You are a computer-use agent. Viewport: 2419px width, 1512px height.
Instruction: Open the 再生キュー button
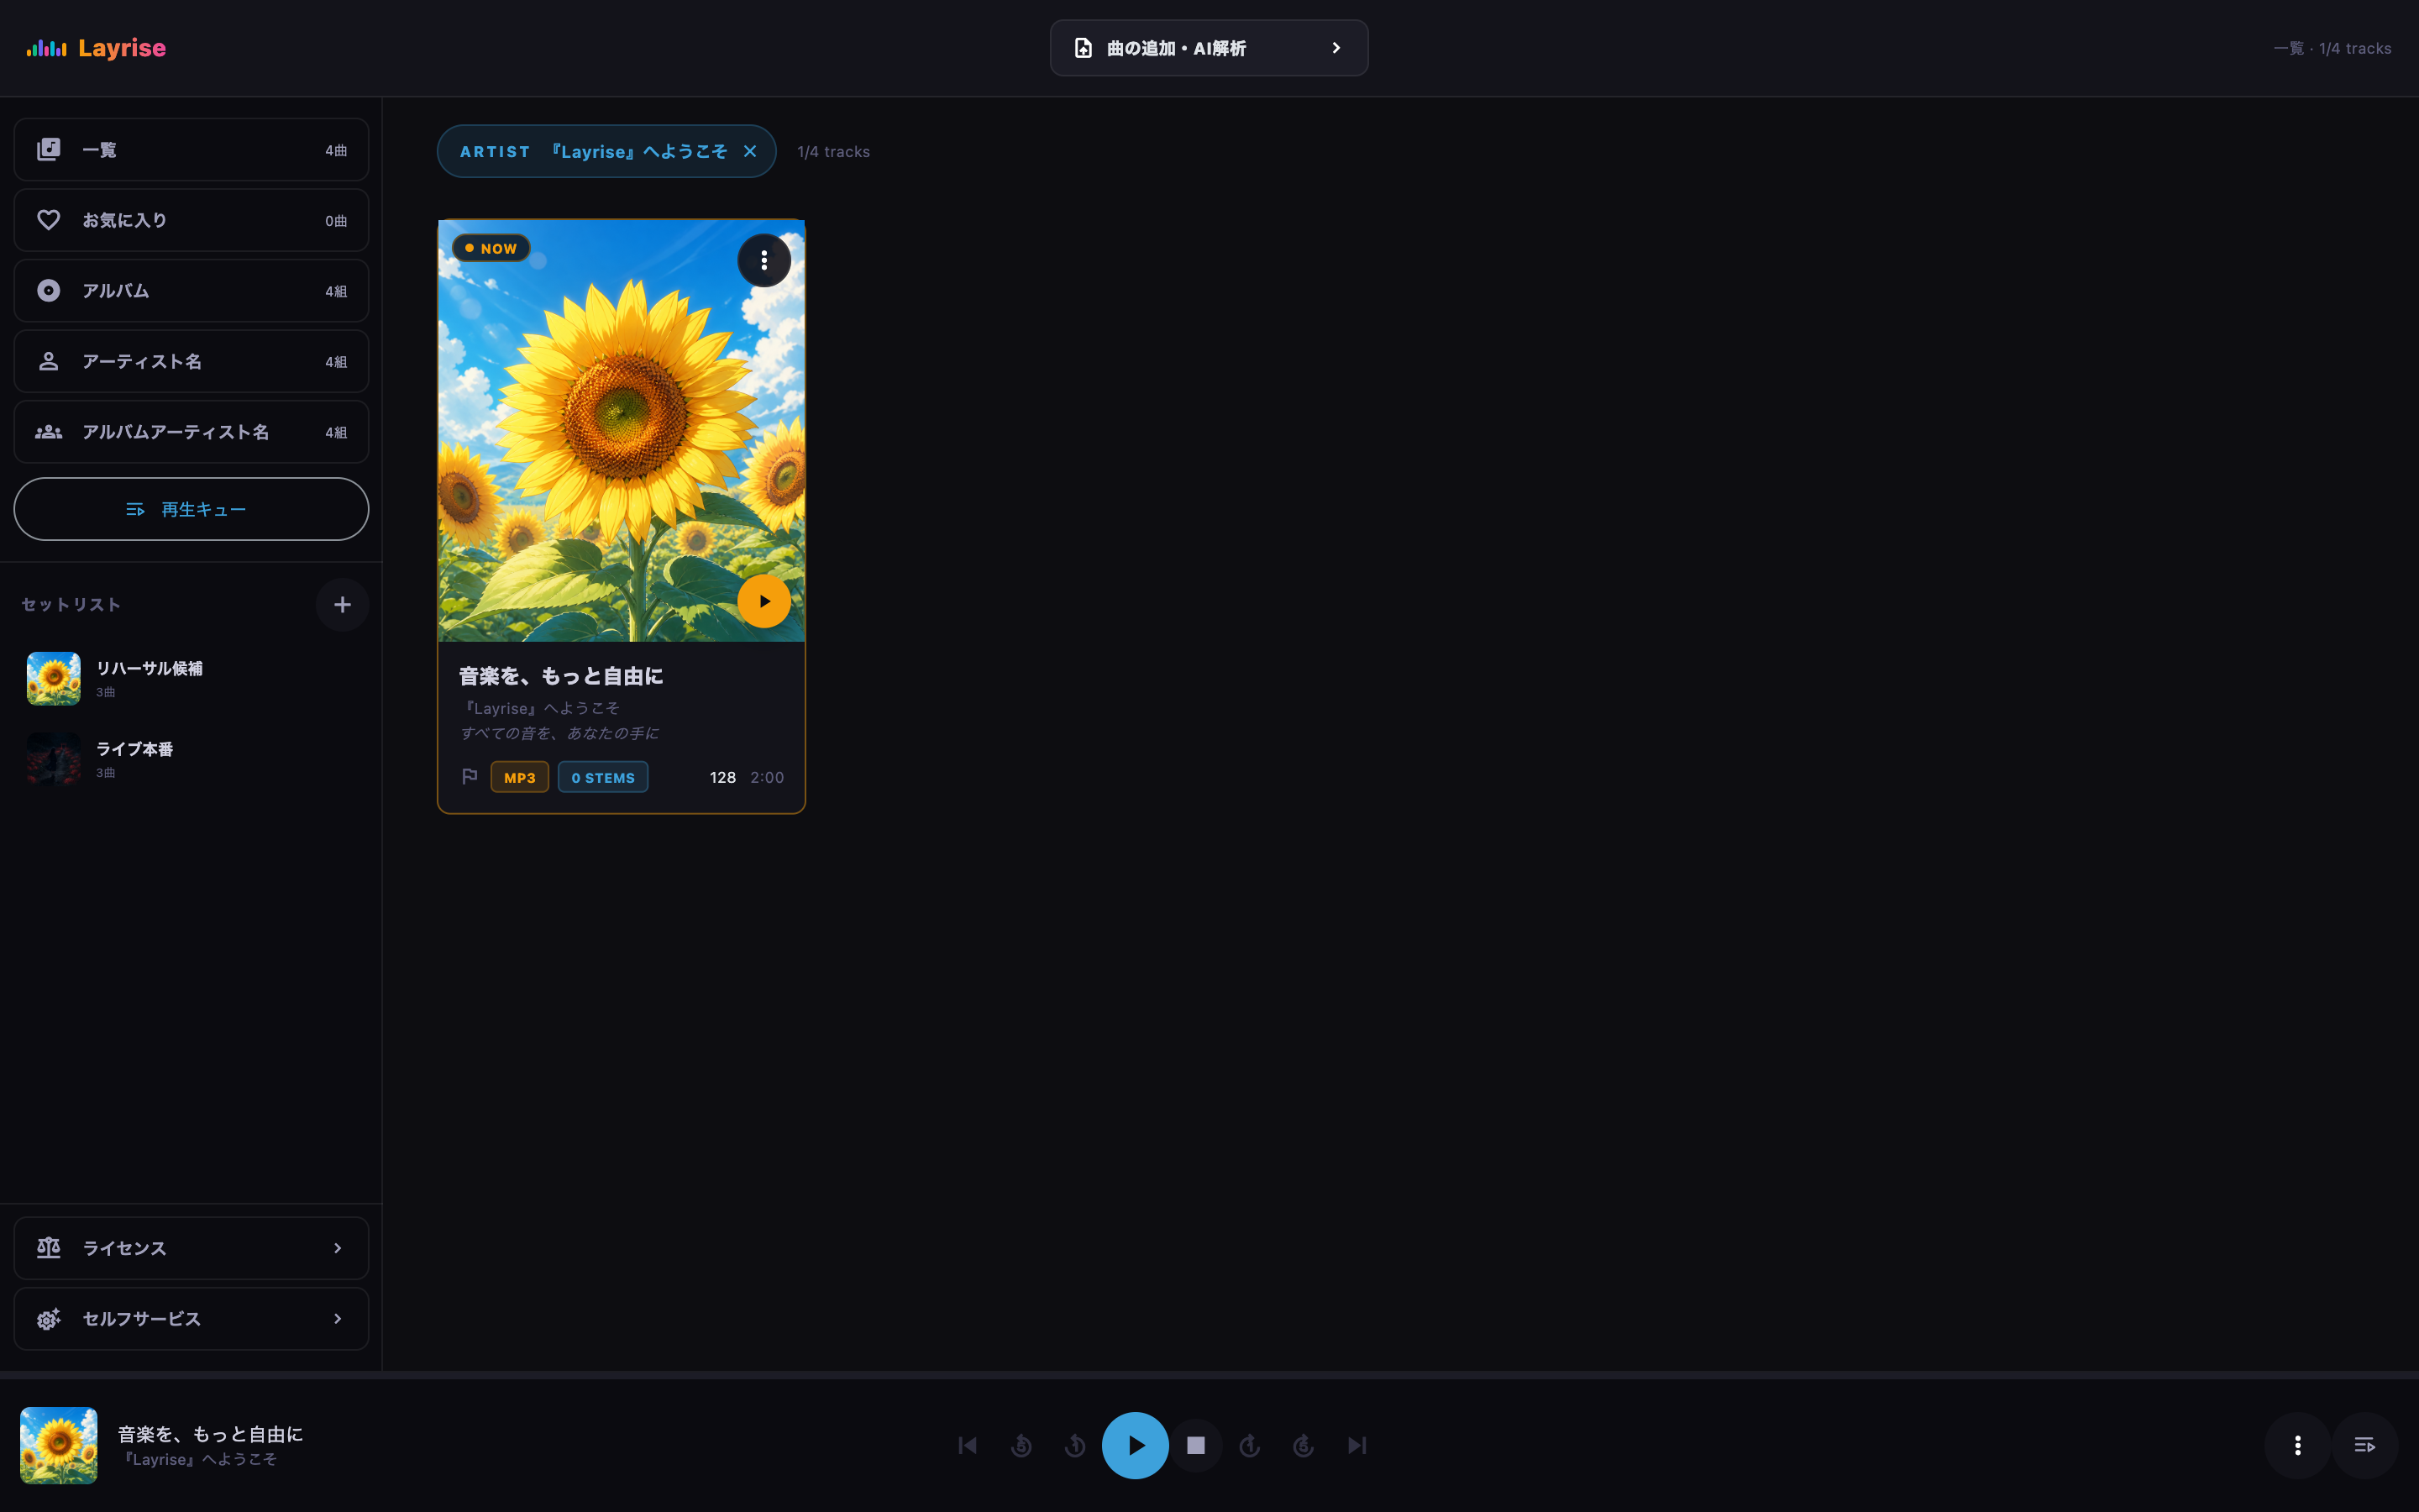click(x=191, y=509)
